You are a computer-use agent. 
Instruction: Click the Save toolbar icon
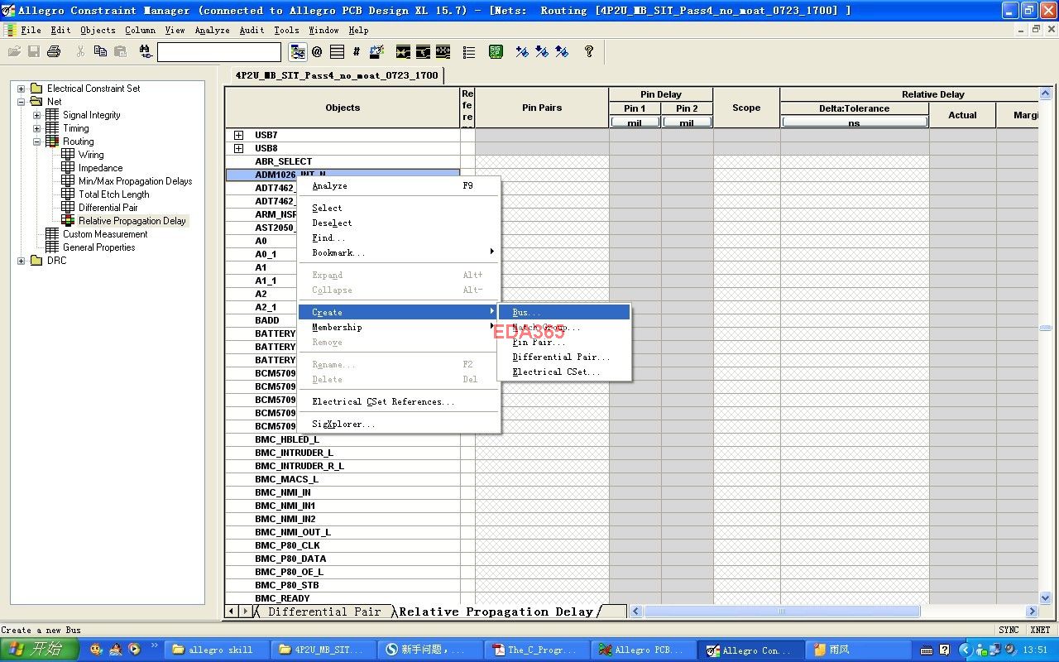pyautogui.click(x=34, y=51)
